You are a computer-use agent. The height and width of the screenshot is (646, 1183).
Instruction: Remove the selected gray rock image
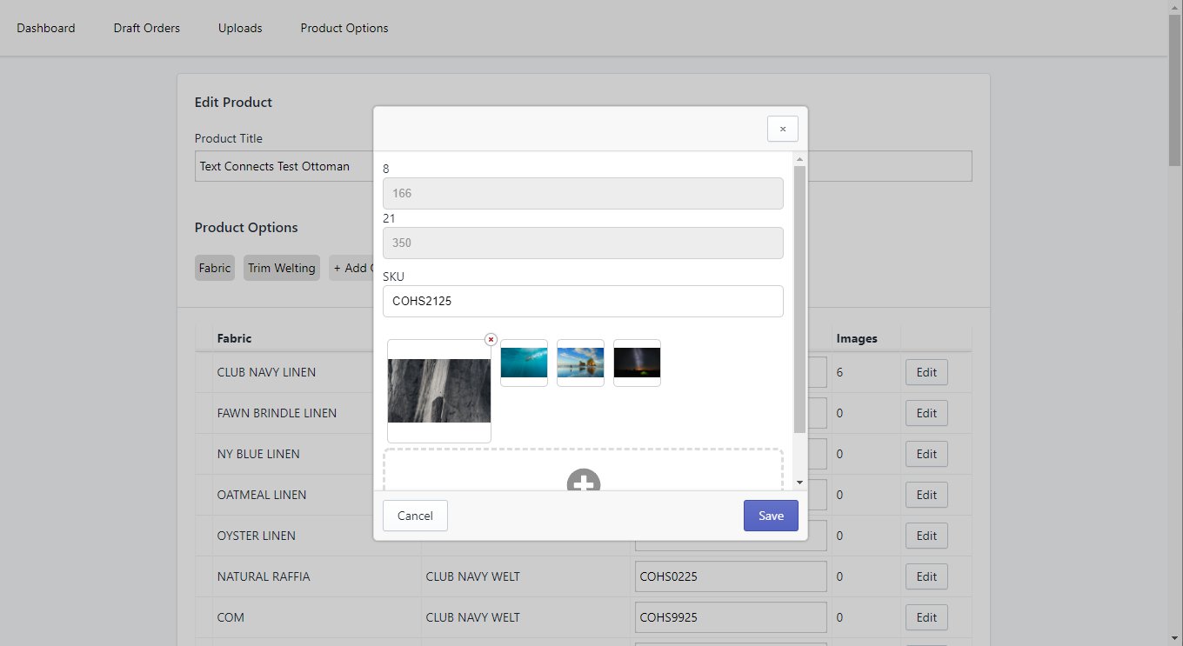coord(491,339)
